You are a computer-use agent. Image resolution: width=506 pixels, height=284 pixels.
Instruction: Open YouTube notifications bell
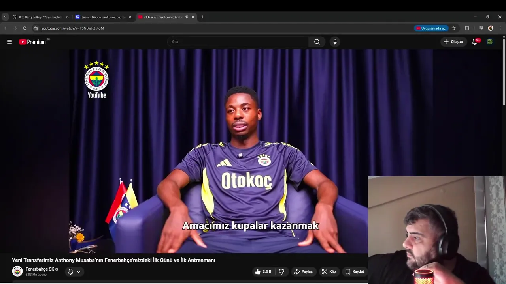pos(475,42)
